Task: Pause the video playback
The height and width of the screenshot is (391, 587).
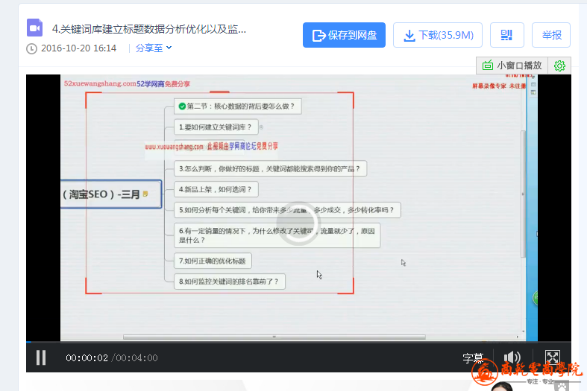Action: pos(41,357)
